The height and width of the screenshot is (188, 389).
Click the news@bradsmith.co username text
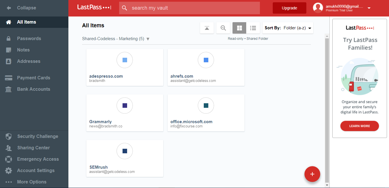106,126
